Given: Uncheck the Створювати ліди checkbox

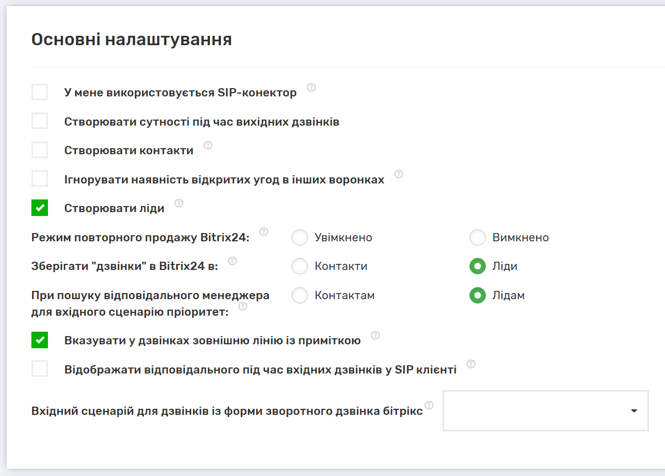Looking at the screenshot, I should tap(40, 208).
